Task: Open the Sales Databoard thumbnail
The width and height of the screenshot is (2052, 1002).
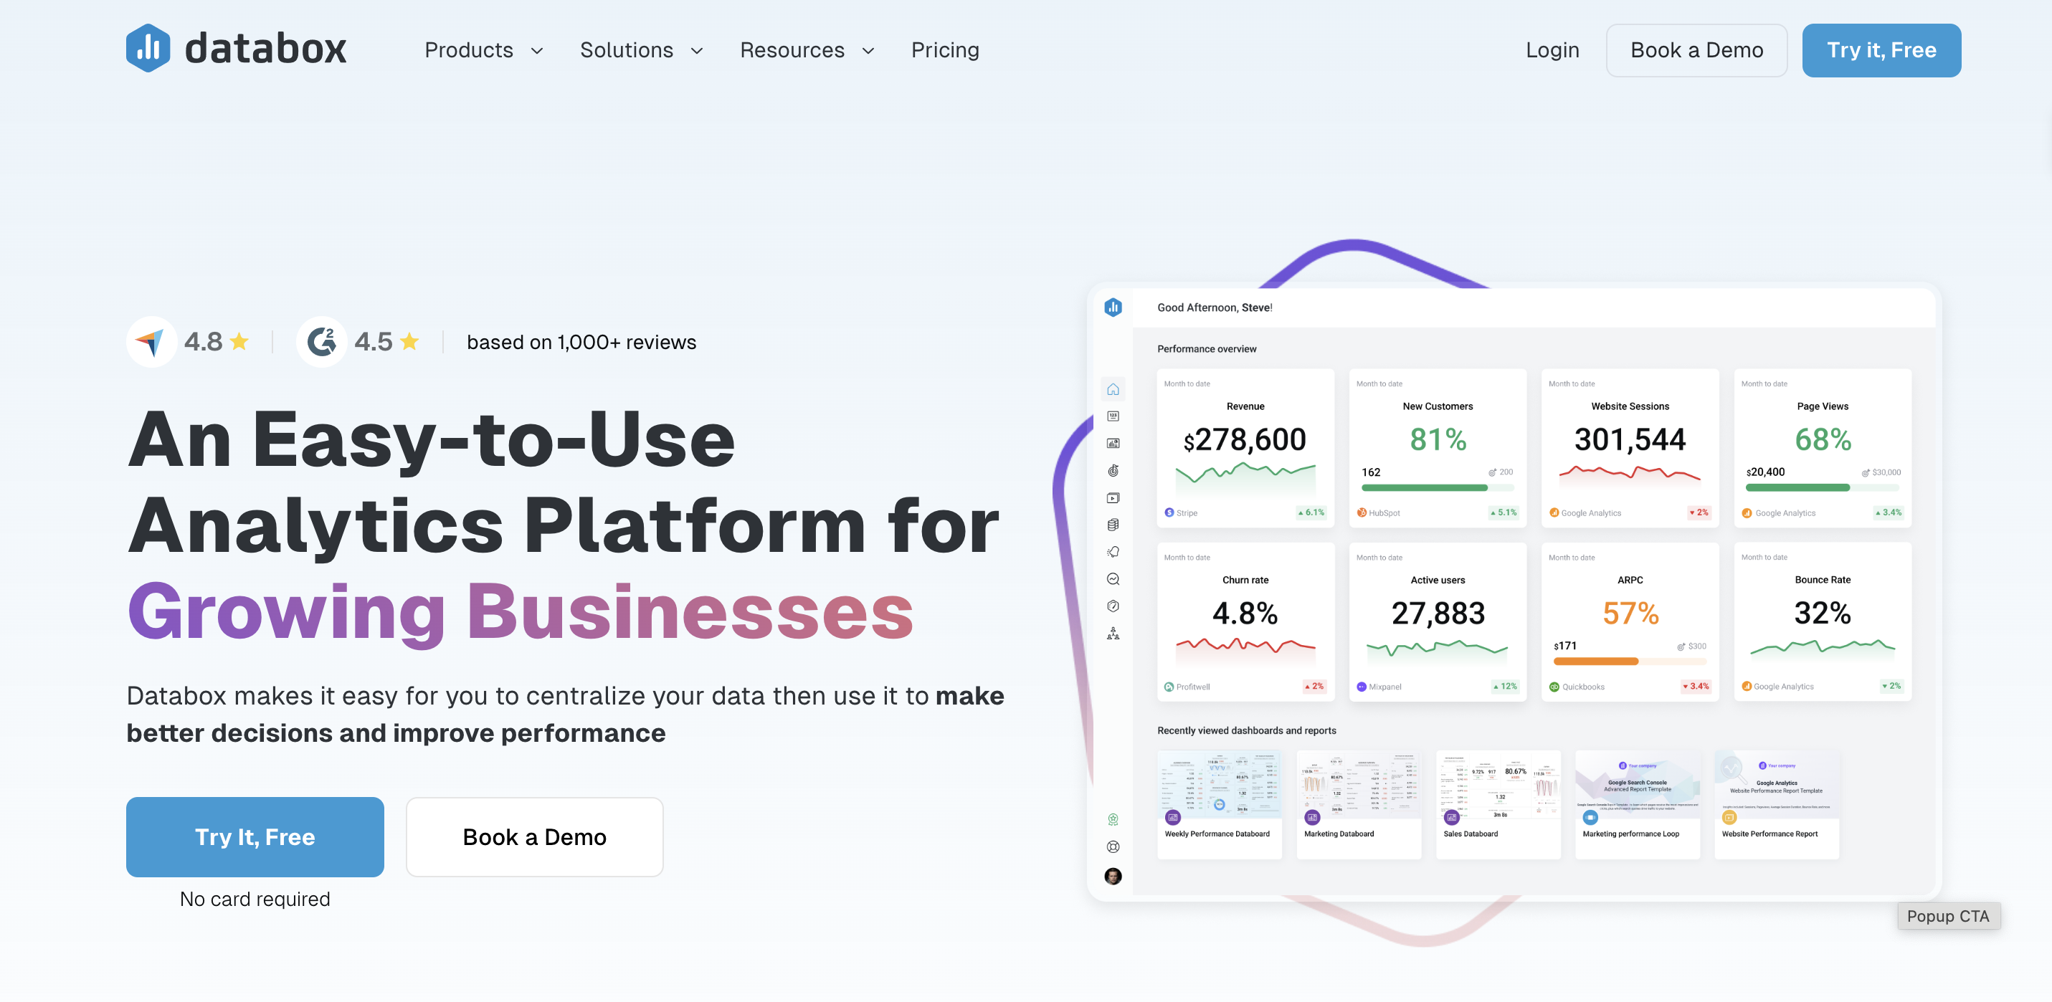Action: (1498, 803)
